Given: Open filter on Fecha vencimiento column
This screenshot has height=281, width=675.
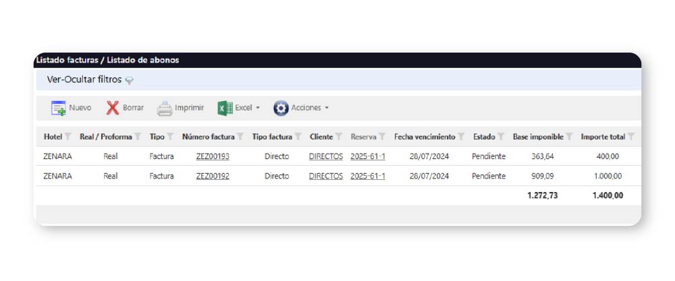Looking at the screenshot, I should pyautogui.click(x=461, y=137).
